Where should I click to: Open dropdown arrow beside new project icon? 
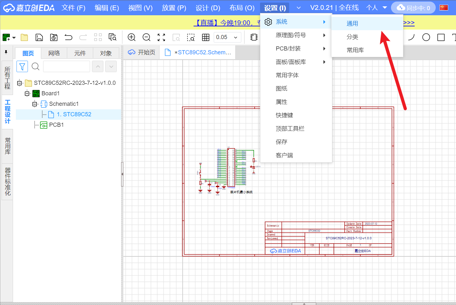click(x=14, y=38)
